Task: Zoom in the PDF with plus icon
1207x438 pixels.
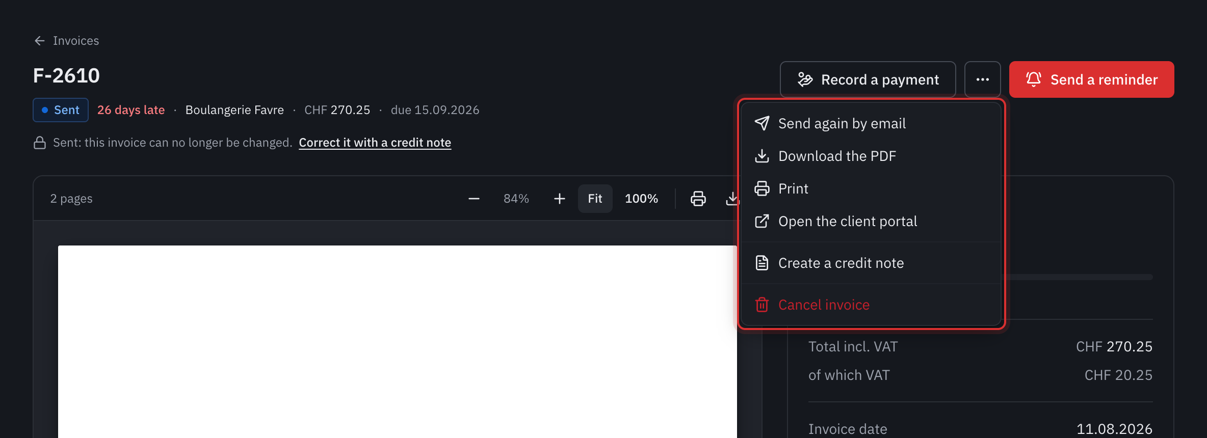Action: (x=560, y=199)
